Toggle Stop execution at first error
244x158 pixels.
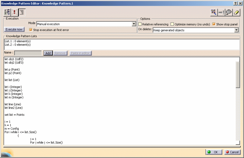[30, 30]
